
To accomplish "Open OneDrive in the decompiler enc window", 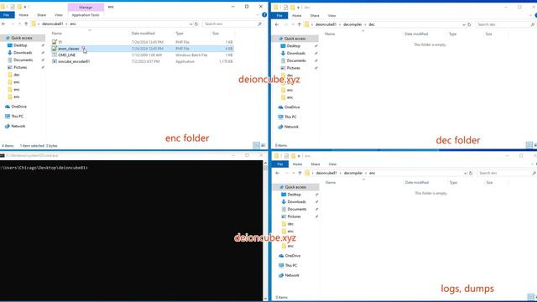I will pos(293,256).
